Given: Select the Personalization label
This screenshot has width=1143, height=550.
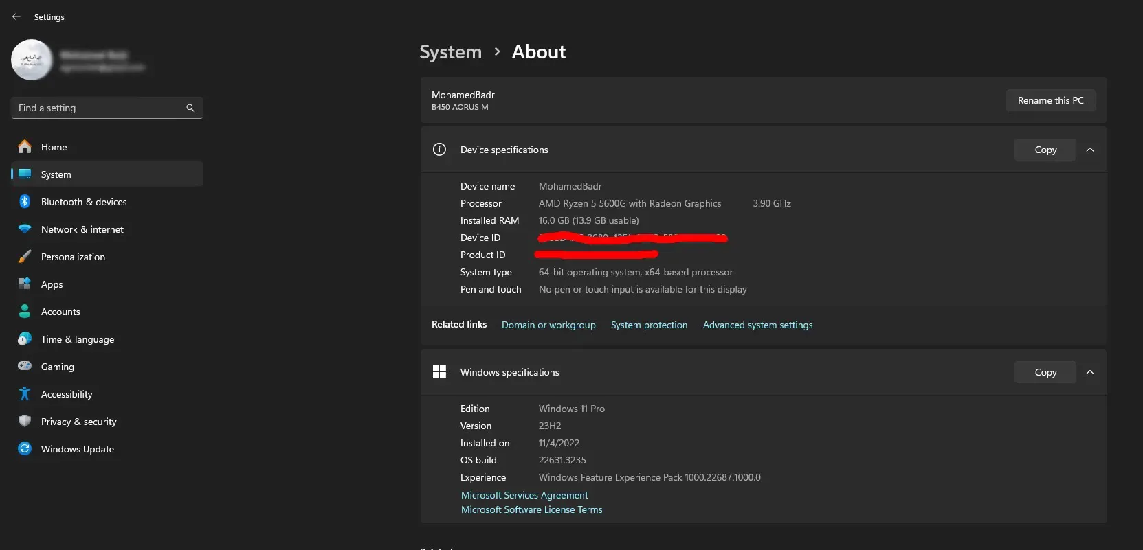Looking at the screenshot, I should [x=74, y=257].
